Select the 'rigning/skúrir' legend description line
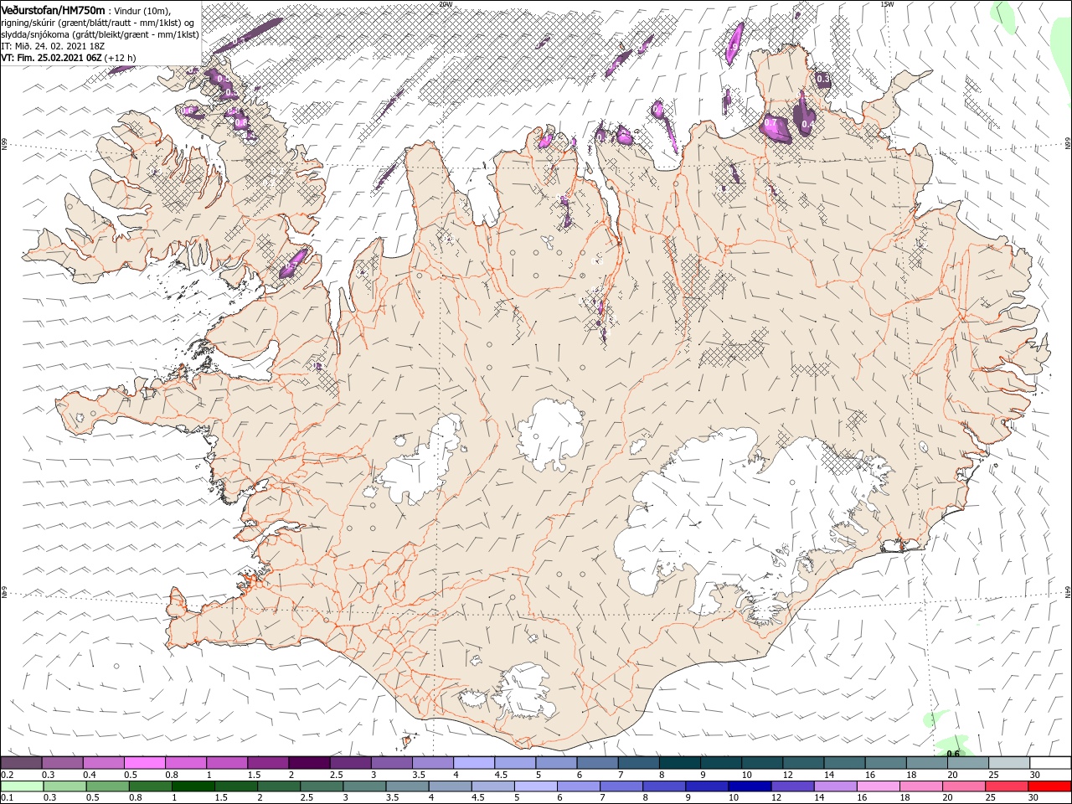Viewport: 1072px width, 804px height. [x=99, y=23]
